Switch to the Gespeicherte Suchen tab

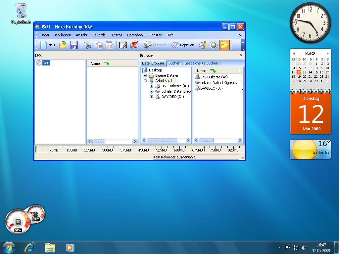pos(201,63)
